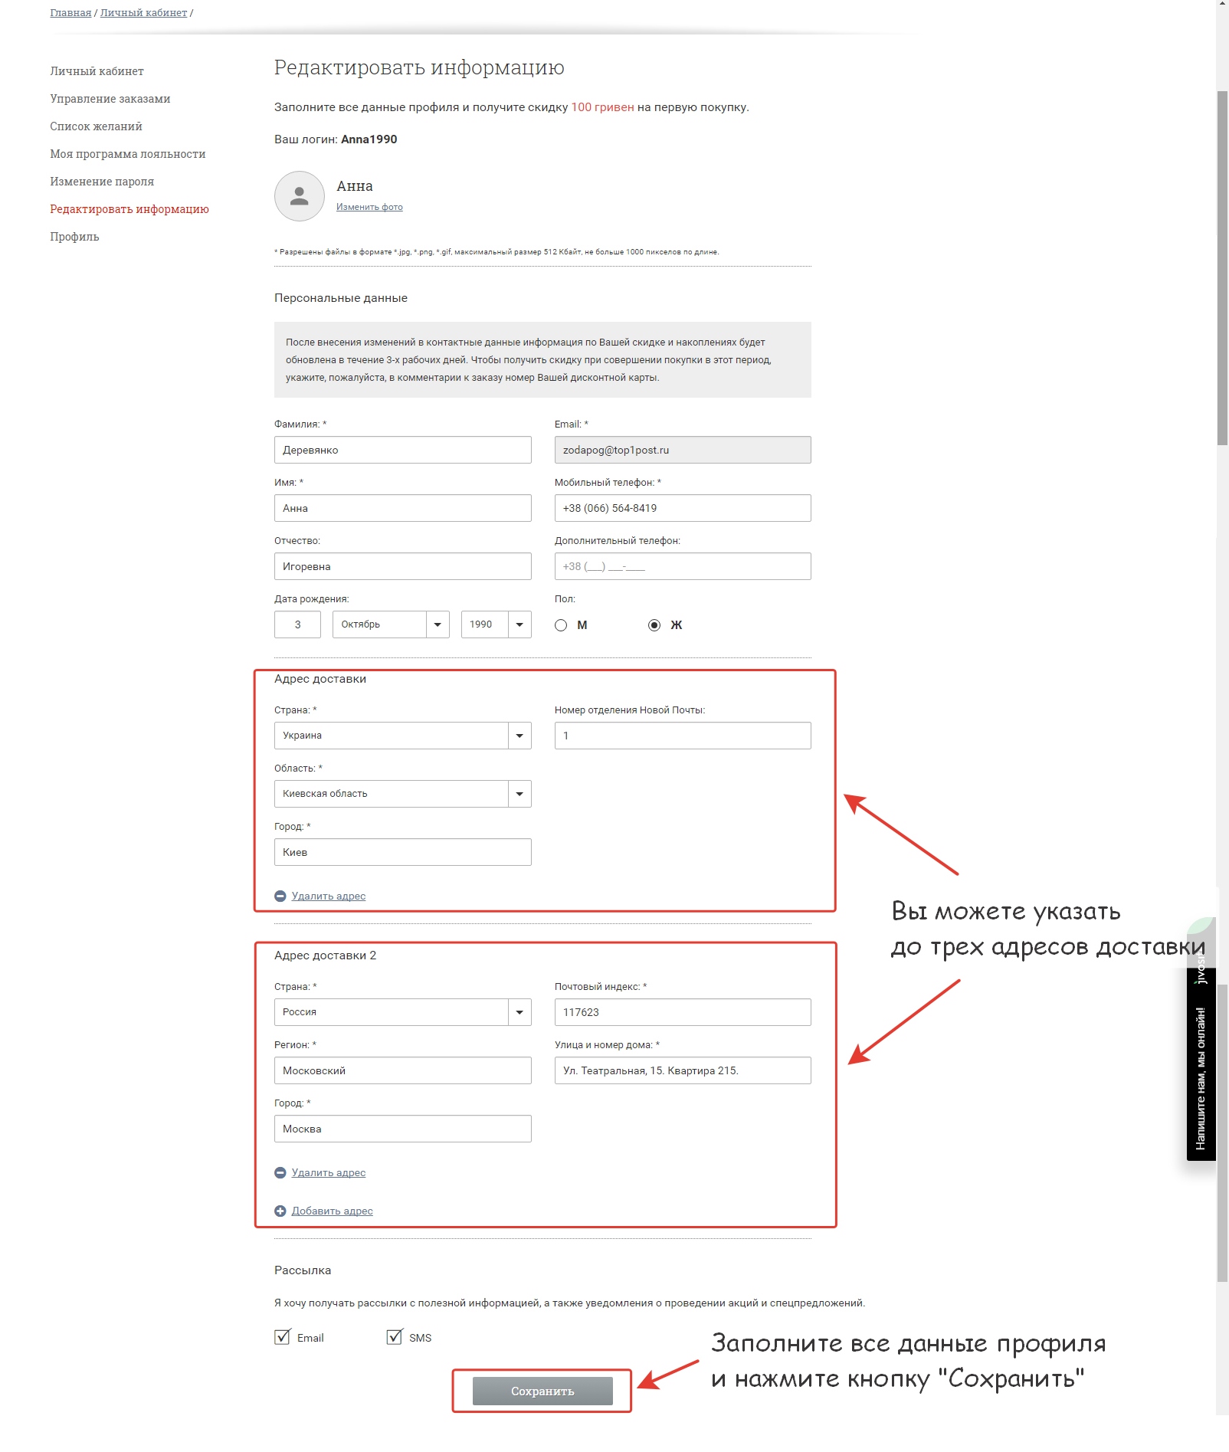Viewport: 1229px width, 1452px height.
Task: Click the disabled Email field
Action: click(683, 450)
